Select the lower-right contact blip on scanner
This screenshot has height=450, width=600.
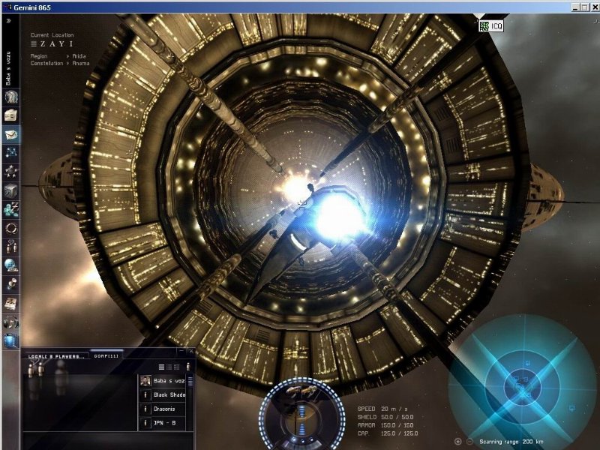[x=571, y=408]
